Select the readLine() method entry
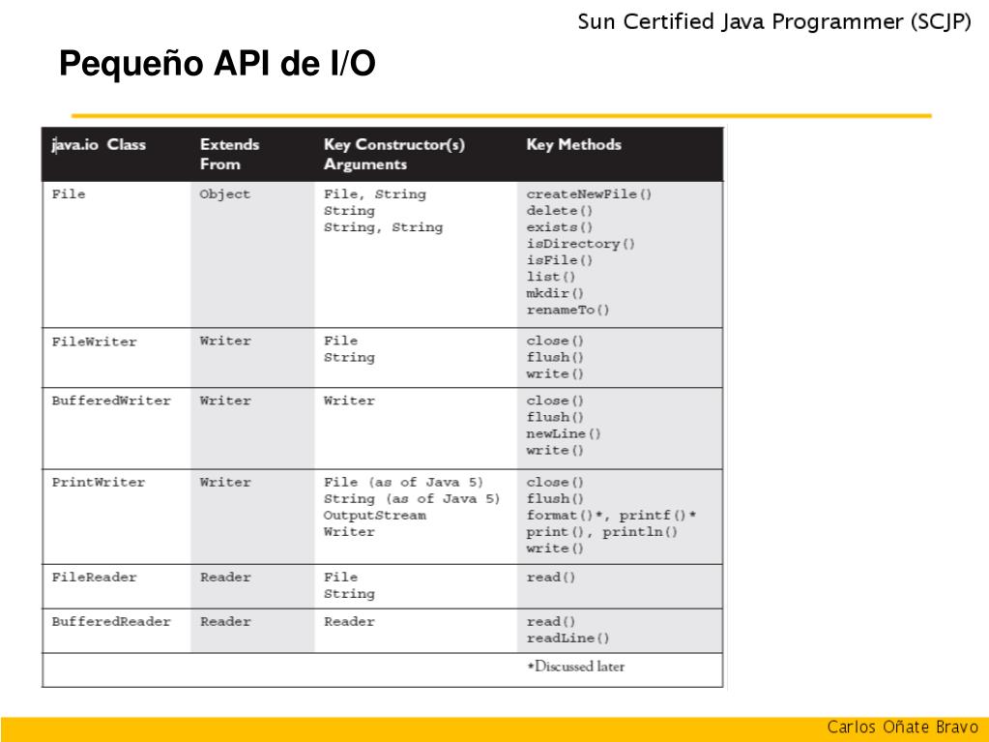 point(567,638)
